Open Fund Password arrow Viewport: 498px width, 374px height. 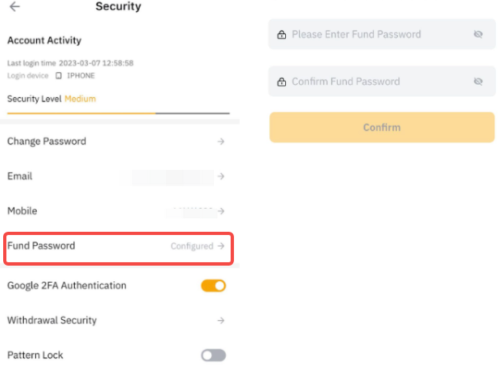(x=221, y=246)
